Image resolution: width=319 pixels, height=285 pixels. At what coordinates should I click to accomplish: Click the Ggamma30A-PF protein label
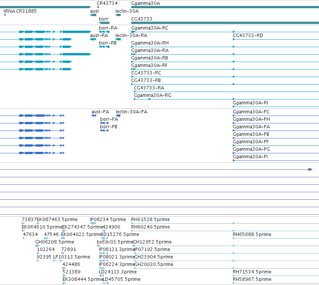[251, 142]
